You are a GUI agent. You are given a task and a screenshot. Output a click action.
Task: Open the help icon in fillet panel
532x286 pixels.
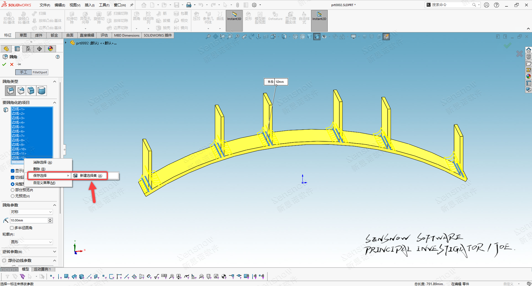coord(58,57)
